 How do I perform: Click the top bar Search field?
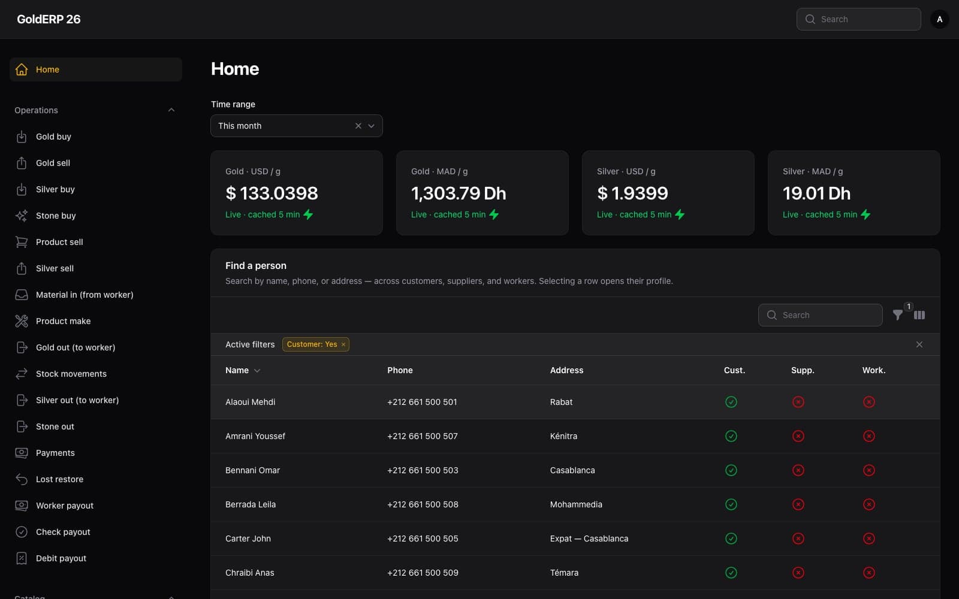click(858, 19)
